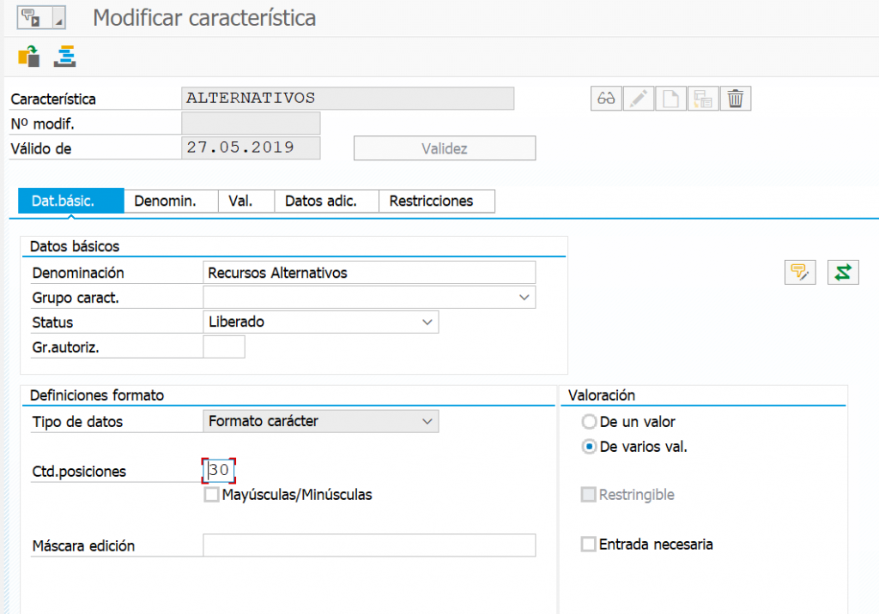Click the Ctd.posiciones field with 30
Image resolution: width=879 pixels, height=614 pixels.
pyautogui.click(x=219, y=471)
